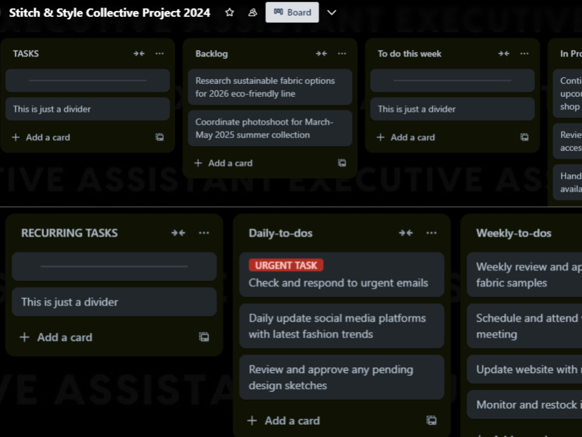Click the To do this week list title

click(409, 54)
